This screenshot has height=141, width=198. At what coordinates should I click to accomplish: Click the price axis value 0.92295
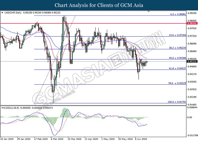click(x=192, y=97)
